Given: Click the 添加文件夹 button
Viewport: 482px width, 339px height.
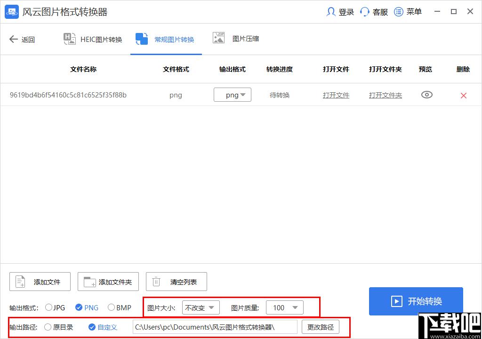Looking at the screenshot, I should tap(108, 282).
